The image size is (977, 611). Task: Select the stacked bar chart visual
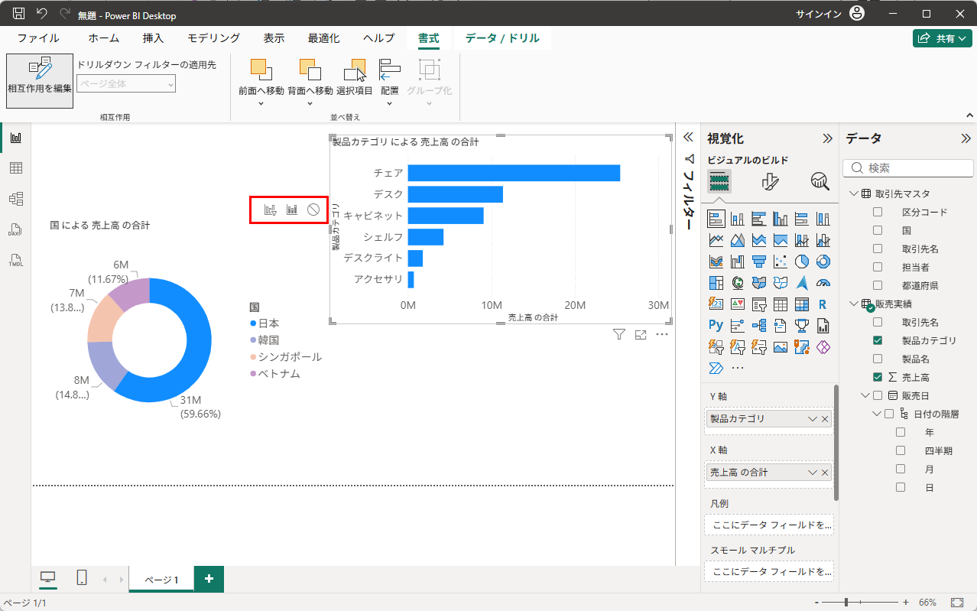coord(716,219)
